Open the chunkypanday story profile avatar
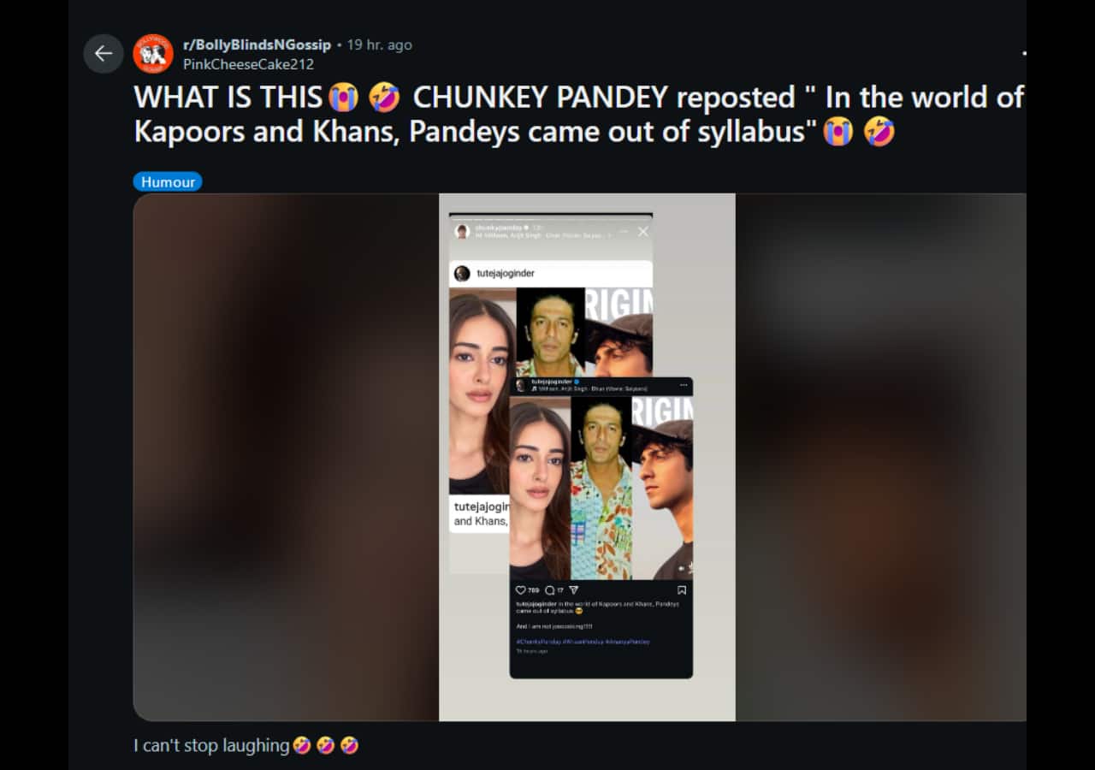The height and width of the screenshot is (770, 1095). pos(462,231)
